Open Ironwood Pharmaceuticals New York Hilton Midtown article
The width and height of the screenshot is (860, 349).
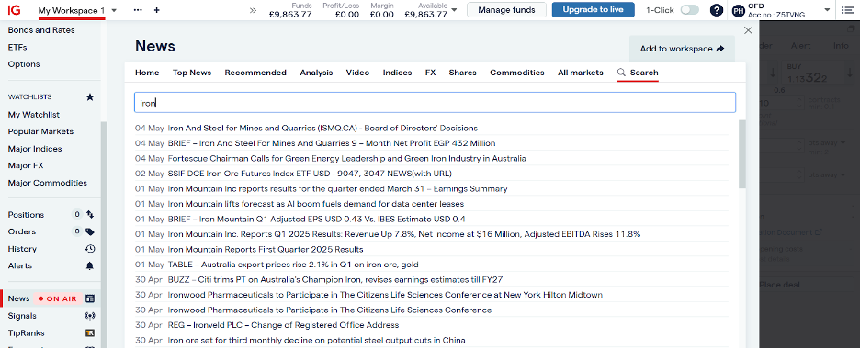tap(385, 295)
